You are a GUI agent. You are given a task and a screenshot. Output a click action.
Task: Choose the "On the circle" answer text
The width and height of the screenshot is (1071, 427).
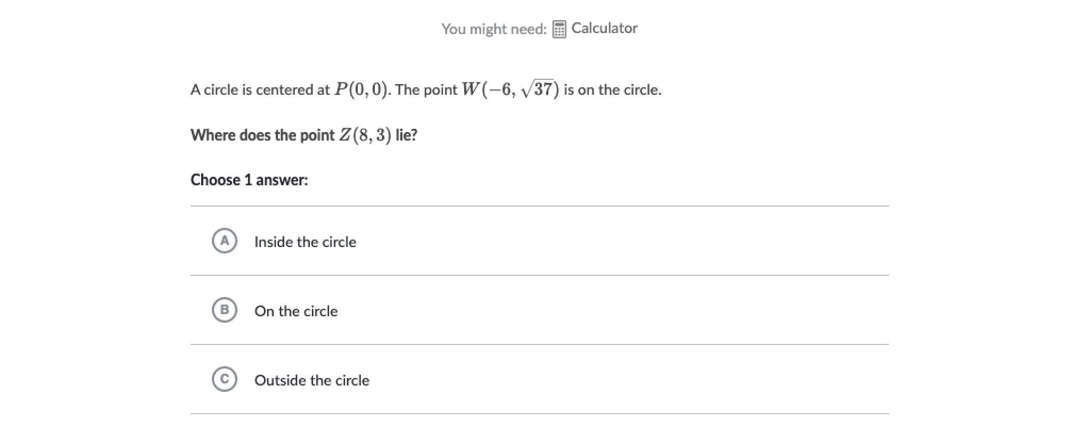coord(296,311)
